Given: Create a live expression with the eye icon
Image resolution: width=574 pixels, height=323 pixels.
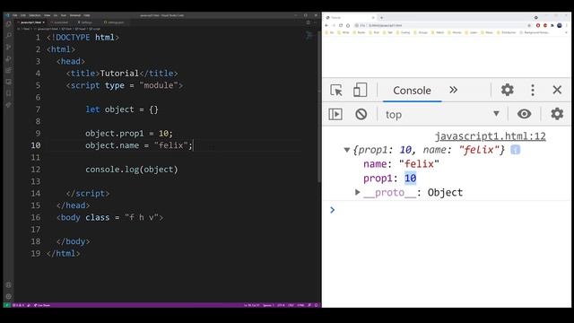Looking at the screenshot, I should click(x=524, y=114).
